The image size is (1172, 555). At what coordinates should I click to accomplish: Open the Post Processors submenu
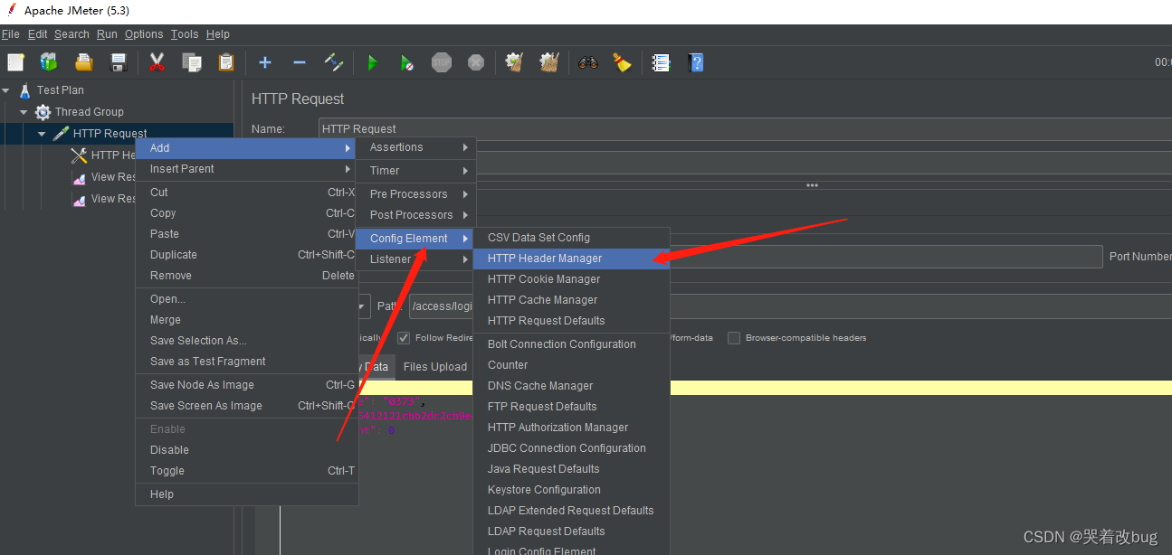coord(416,215)
